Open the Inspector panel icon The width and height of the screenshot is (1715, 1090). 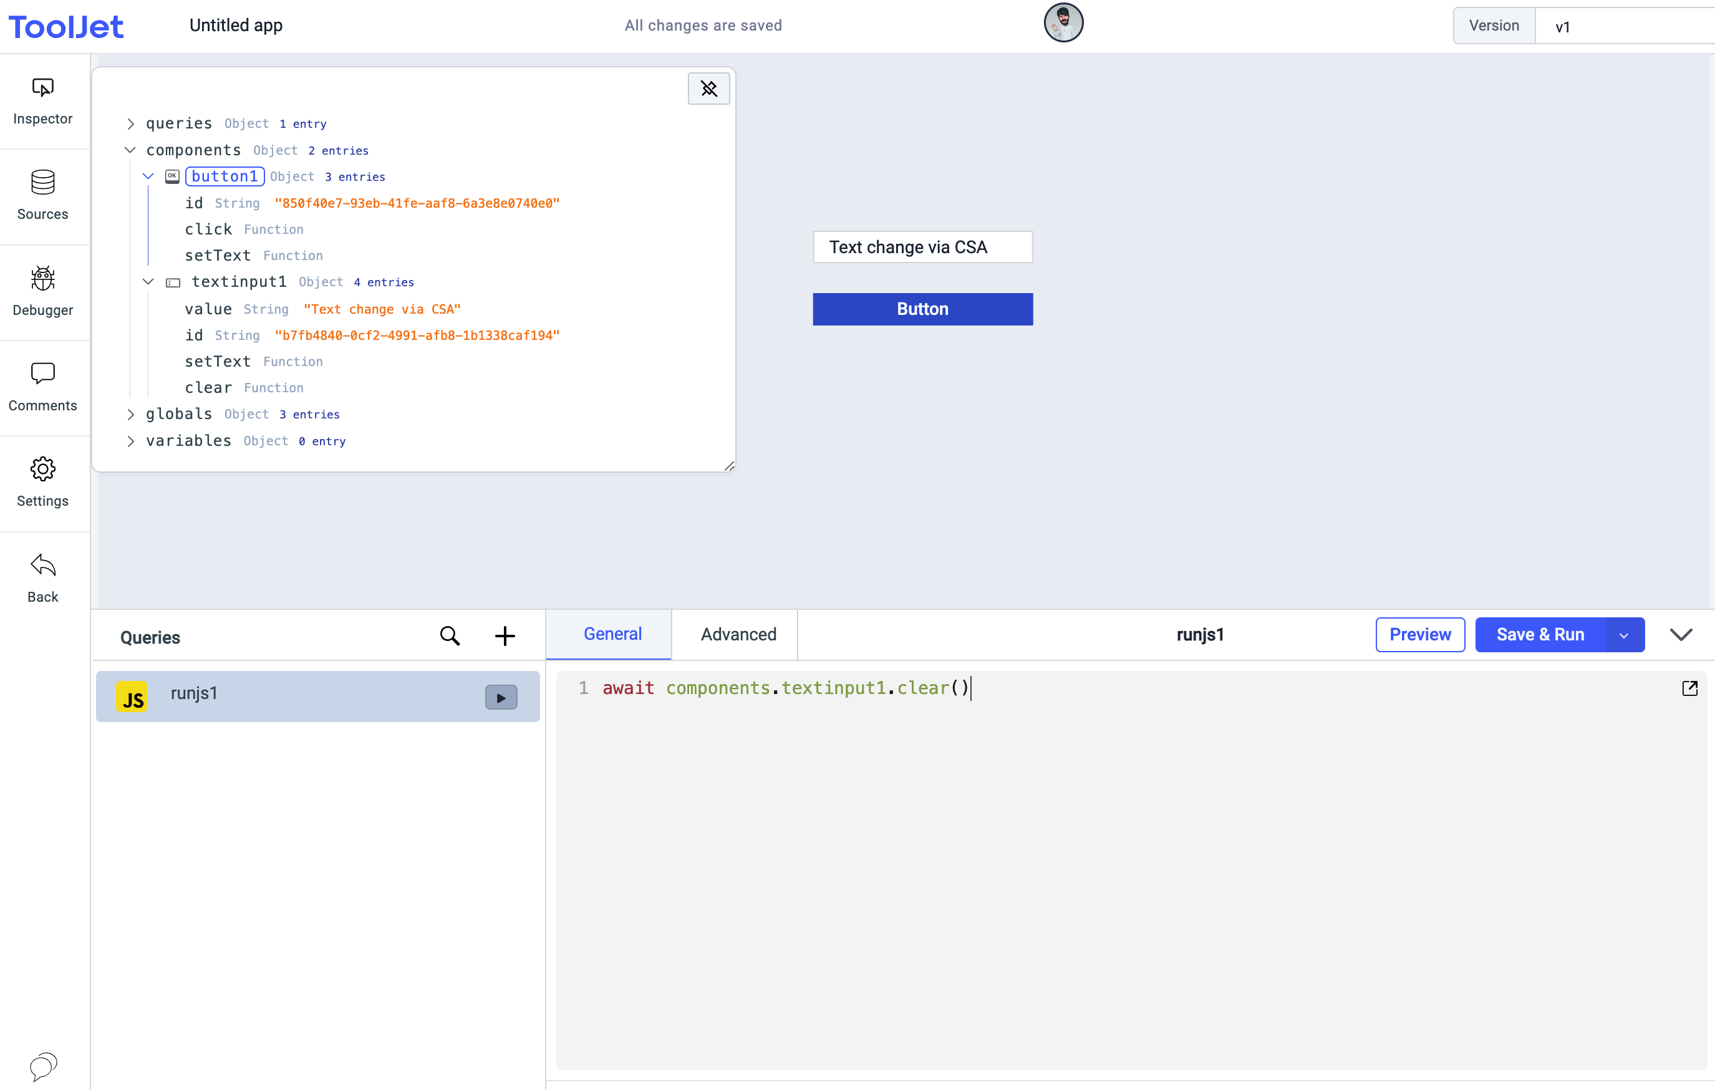(x=43, y=89)
